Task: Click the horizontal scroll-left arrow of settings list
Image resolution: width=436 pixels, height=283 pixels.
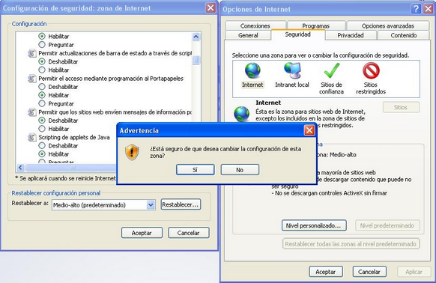Action: point(20,168)
